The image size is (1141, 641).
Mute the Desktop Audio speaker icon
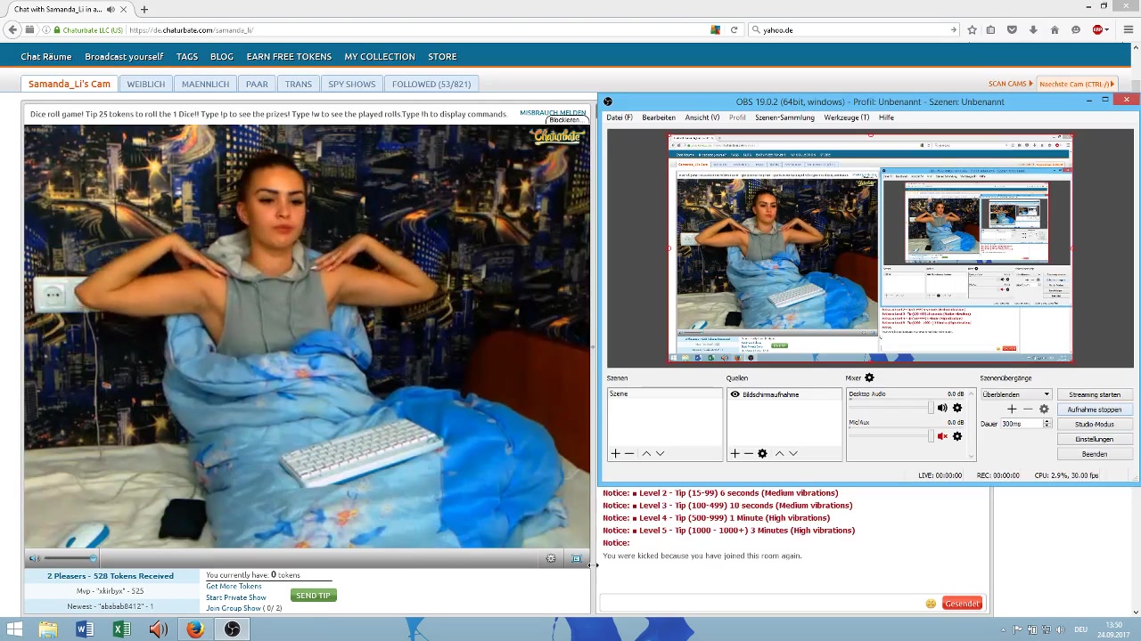tap(942, 408)
